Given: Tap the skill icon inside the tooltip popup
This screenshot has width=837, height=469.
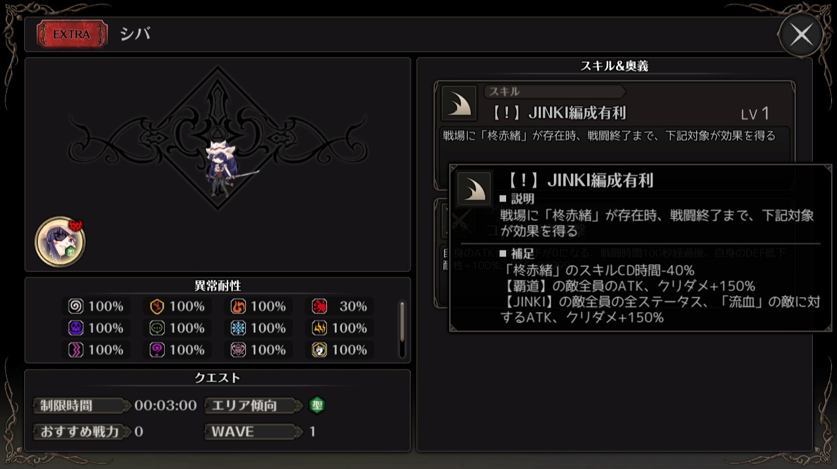Looking at the screenshot, I should [474, 189].
